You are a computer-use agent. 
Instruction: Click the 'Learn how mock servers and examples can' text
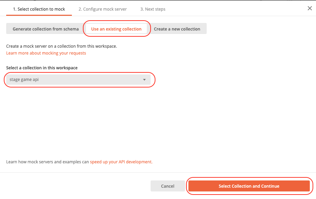(47, 162)
